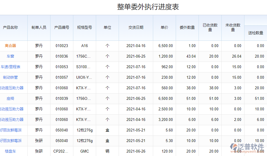Screen dimensions: 267x156
Task: Open the 车窗 product link
Action: (x=10, y=56)
